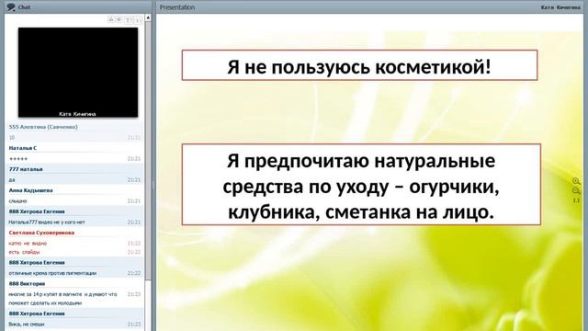Click the Chat speech bubble icon
Screen dimensions: 588x331
pos(11,7)
